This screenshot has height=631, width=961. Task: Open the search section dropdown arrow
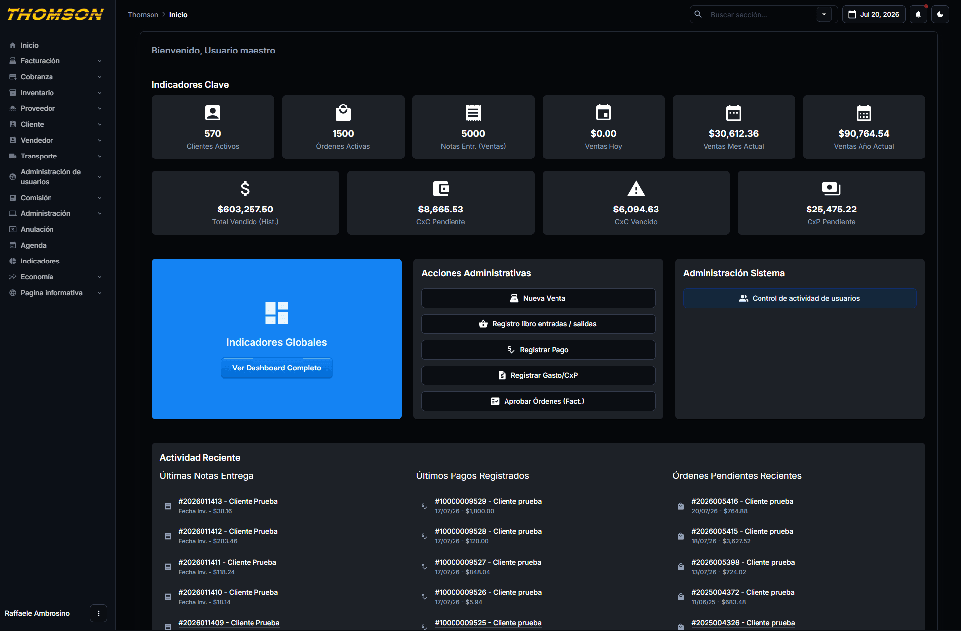pyautogui.click(x=824, y=14)
